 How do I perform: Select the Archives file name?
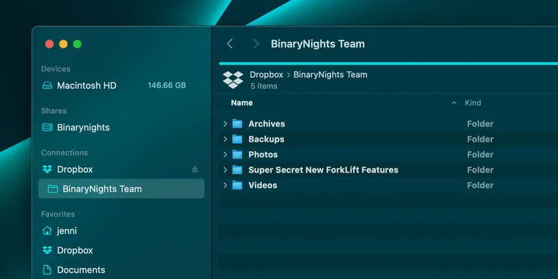coord(267,124)
